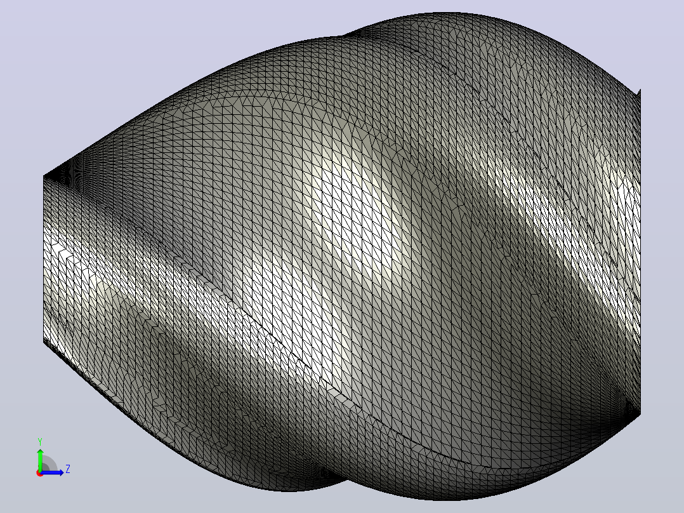Viewport: 684px width, 513px height.
Task: Click the XYZ orientation triad
Action: pyautogui.click(x=52, y=458)
